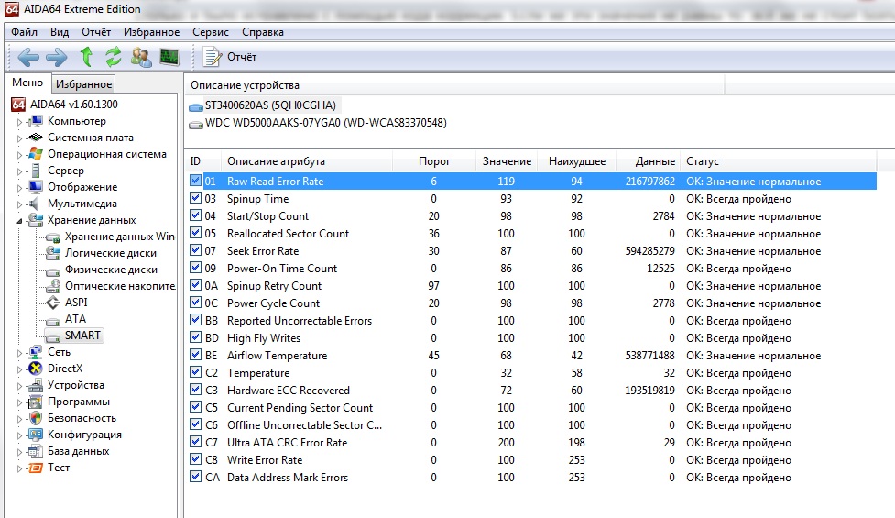The height and width of the screenshot is (518, 895).
Task: Open the Сервис menu
Action: coord(211,32)
